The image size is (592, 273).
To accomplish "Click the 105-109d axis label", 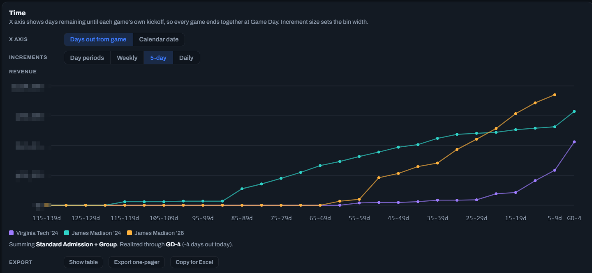I will [164, 218].
